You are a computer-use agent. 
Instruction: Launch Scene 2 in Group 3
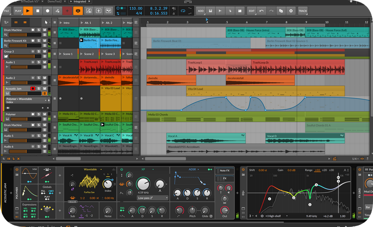pos(82,54)
